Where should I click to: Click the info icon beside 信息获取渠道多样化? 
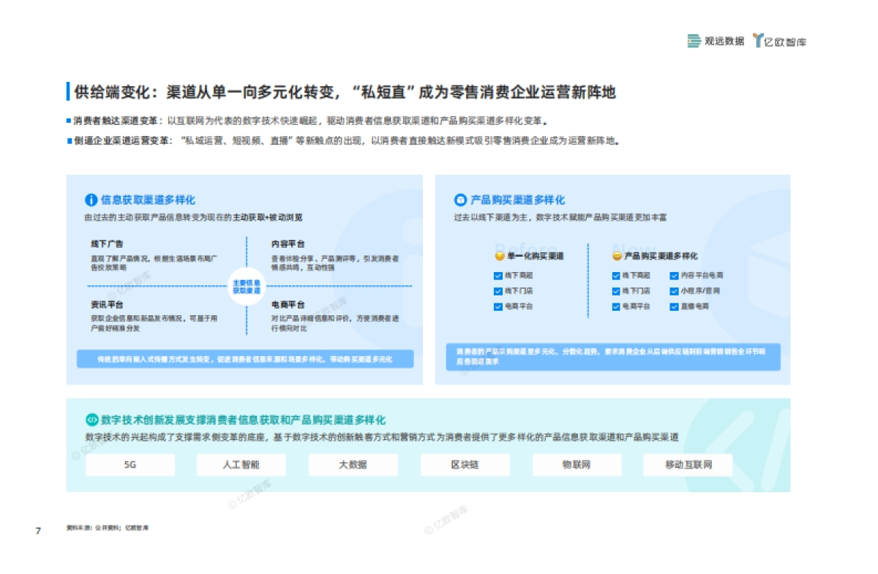pos(91,199)
